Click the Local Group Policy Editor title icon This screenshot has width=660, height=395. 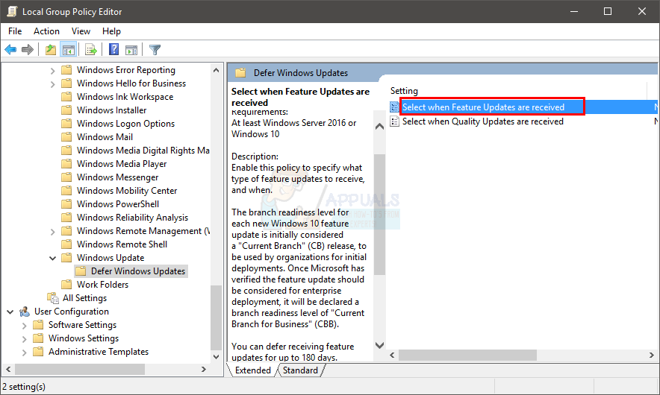point(12,11)
